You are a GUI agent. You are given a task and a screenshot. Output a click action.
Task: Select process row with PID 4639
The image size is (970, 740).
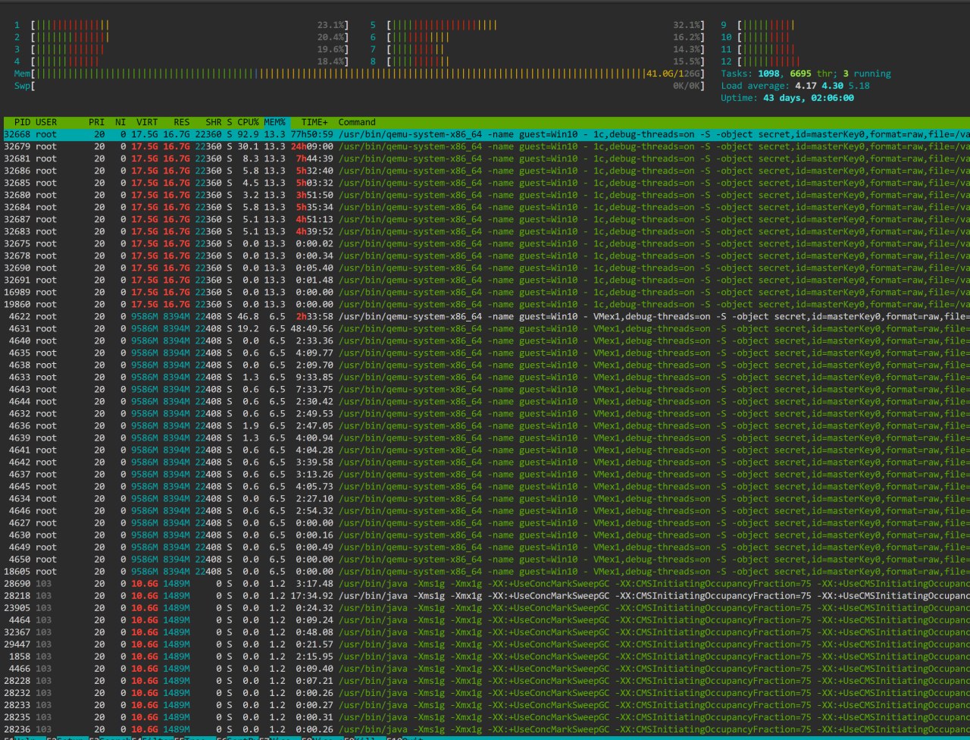pyautogui.click(x=485, y=437)
